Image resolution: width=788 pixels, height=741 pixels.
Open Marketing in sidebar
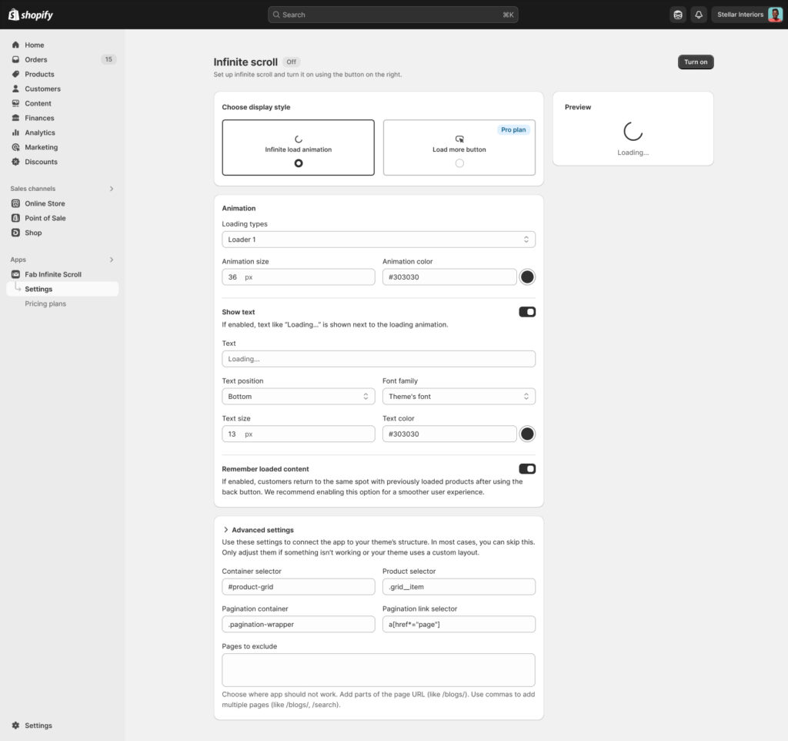click(x=62, y=147)
